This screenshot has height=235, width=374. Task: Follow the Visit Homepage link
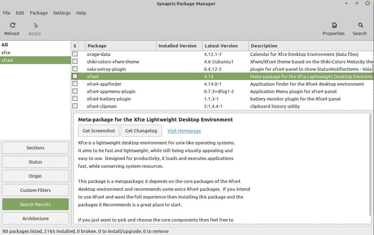[184, 131]
